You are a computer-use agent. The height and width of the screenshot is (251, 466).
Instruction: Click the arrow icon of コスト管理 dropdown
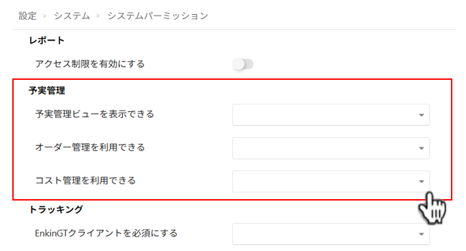[x=422, y=181]
